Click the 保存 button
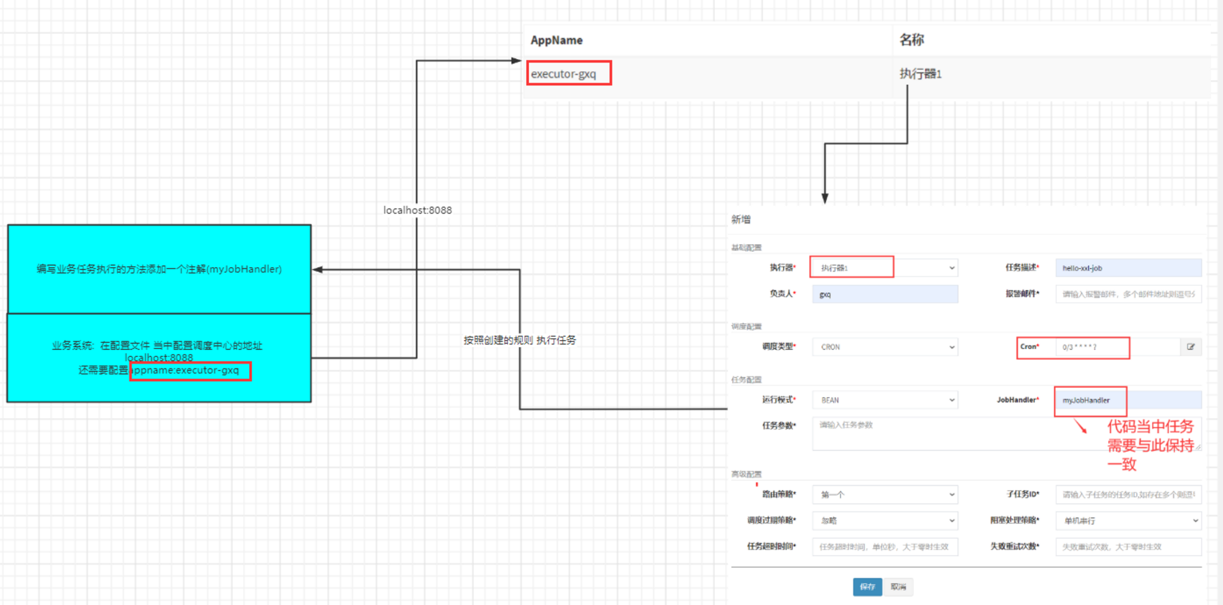1223x605 pixels. [x=867, y=587]
